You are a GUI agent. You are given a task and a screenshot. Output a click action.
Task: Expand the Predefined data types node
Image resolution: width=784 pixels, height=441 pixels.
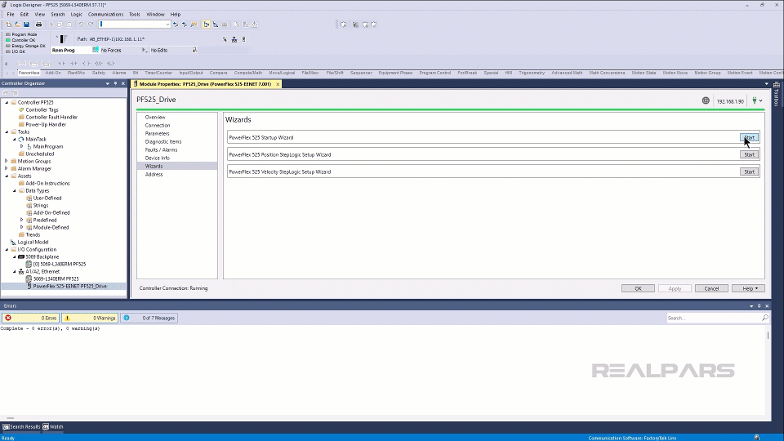pyautogui.click(x=21, y=220)
